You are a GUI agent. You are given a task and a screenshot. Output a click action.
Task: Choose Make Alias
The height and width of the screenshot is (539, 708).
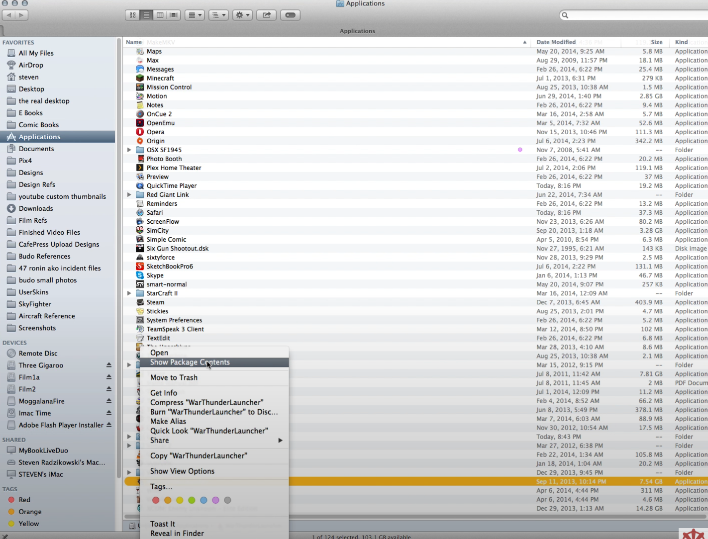pyautogui.click(x=214, y=421)
